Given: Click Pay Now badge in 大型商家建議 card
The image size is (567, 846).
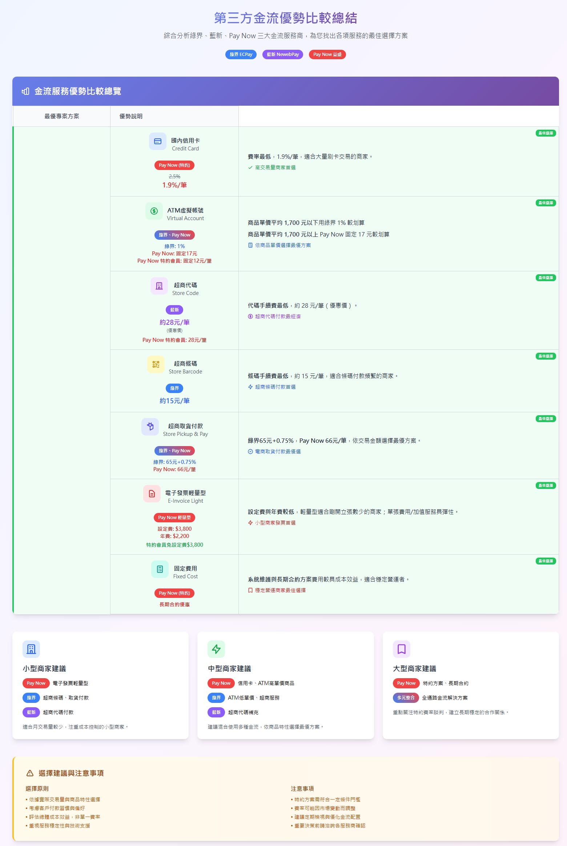Looking at the screenshot, I should pos(406,683).
